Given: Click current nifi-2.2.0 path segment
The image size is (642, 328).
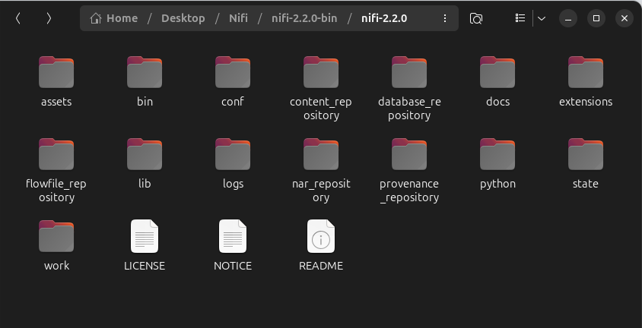Looking at the screenshot, I should click(x=384, y=18).
